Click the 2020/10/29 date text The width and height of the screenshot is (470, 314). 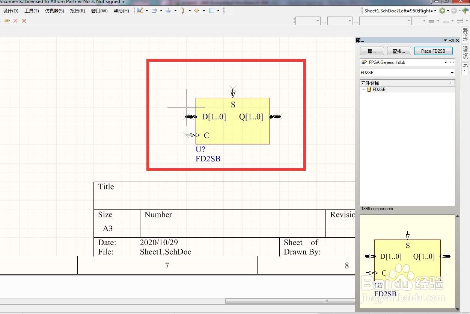[159, 243]
